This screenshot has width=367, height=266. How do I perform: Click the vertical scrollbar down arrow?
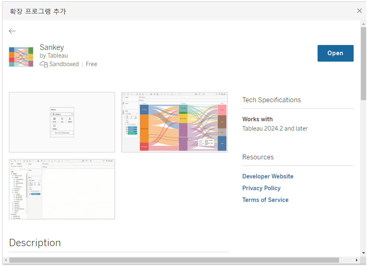[x=363, y=253]
